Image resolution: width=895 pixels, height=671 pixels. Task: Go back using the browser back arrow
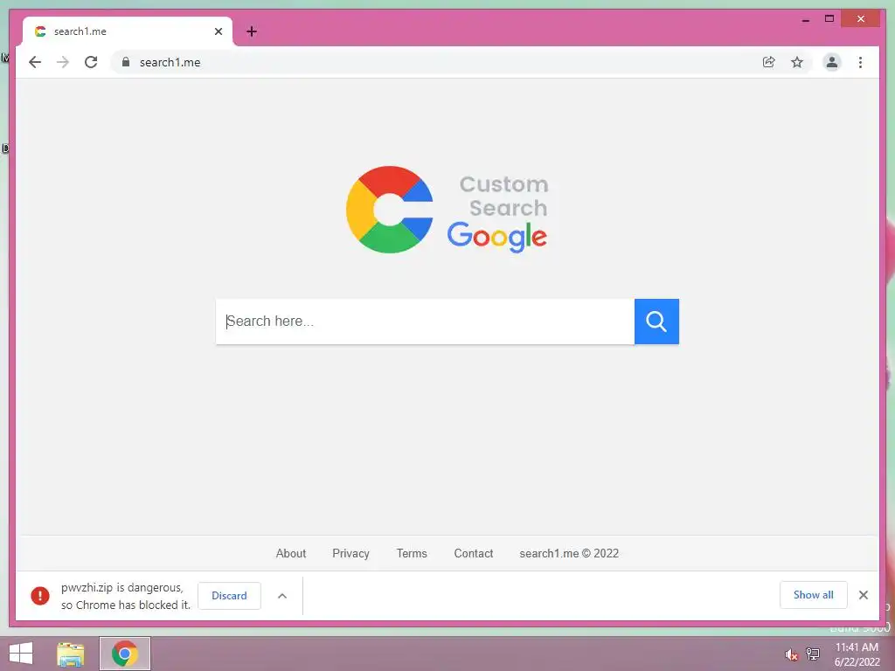pyautogui.click(x=35, y=62)
